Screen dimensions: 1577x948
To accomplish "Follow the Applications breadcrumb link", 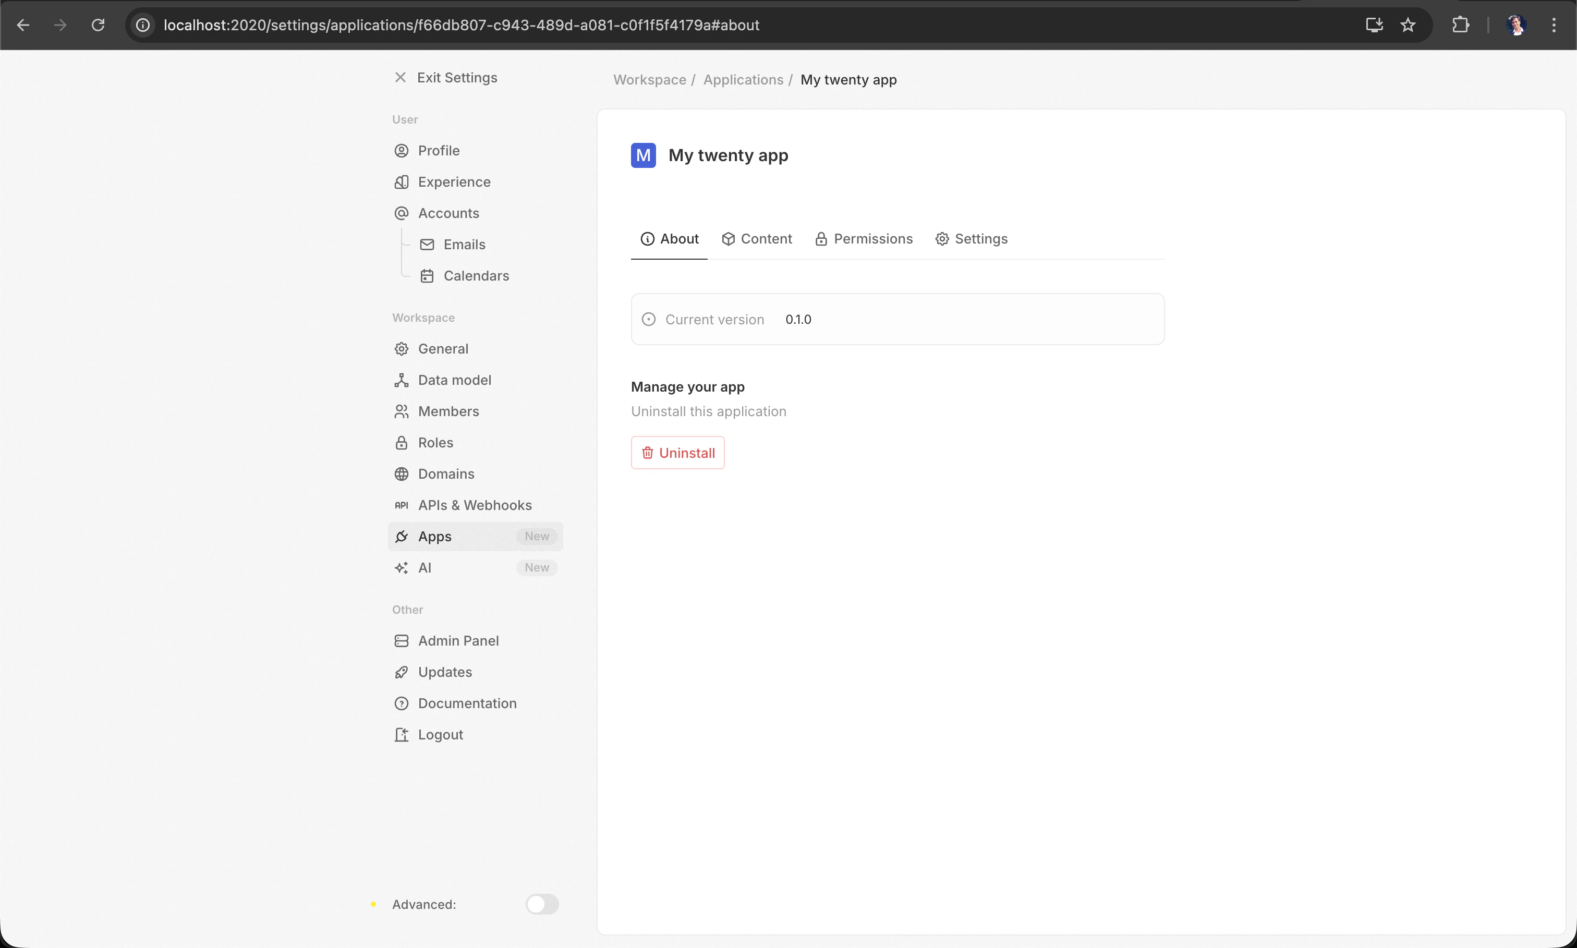I will [x=743, y=80].
